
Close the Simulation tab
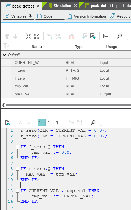[76, 6]
